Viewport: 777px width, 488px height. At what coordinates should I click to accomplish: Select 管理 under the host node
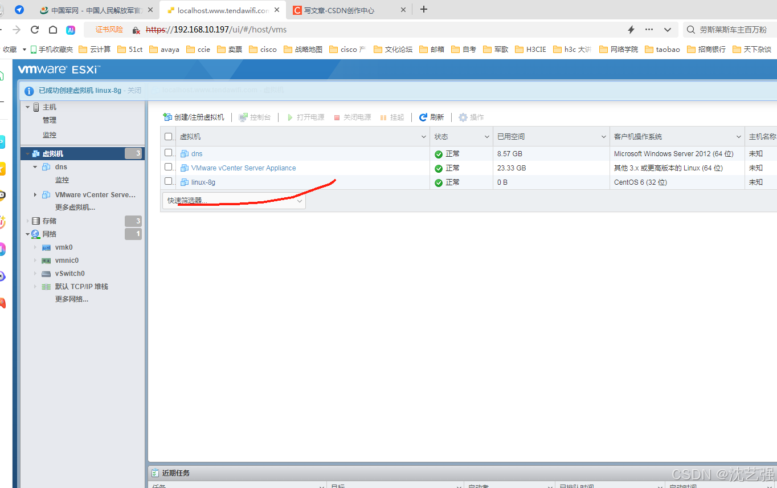[50, 120]
